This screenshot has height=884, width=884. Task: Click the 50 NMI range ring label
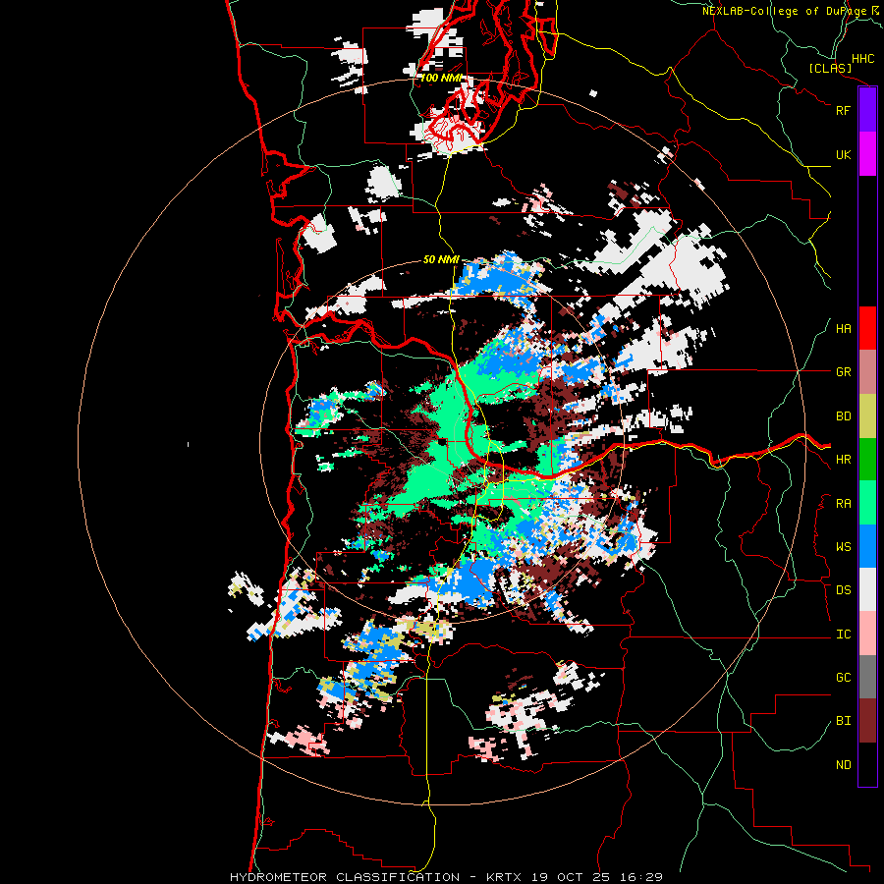coord(441,259)
